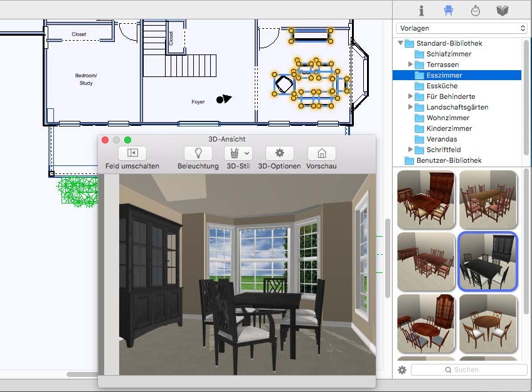Expand the Für Behinderte folder
This screenshot has width=532, height=392.
click(x=410, y=96)
